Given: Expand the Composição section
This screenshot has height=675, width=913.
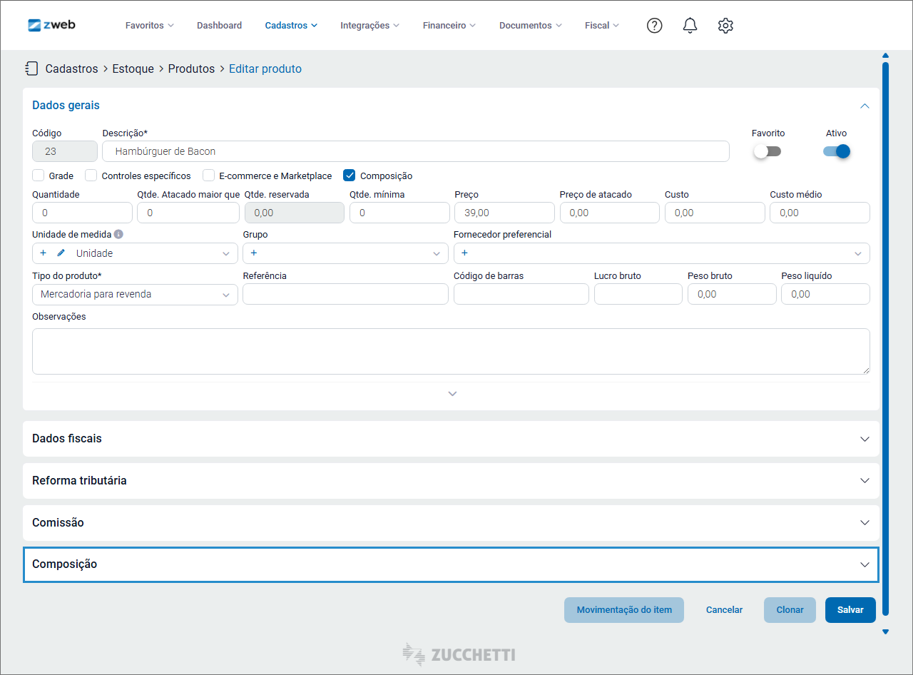Looking at the screenshot, I should (x=451, y=564).
